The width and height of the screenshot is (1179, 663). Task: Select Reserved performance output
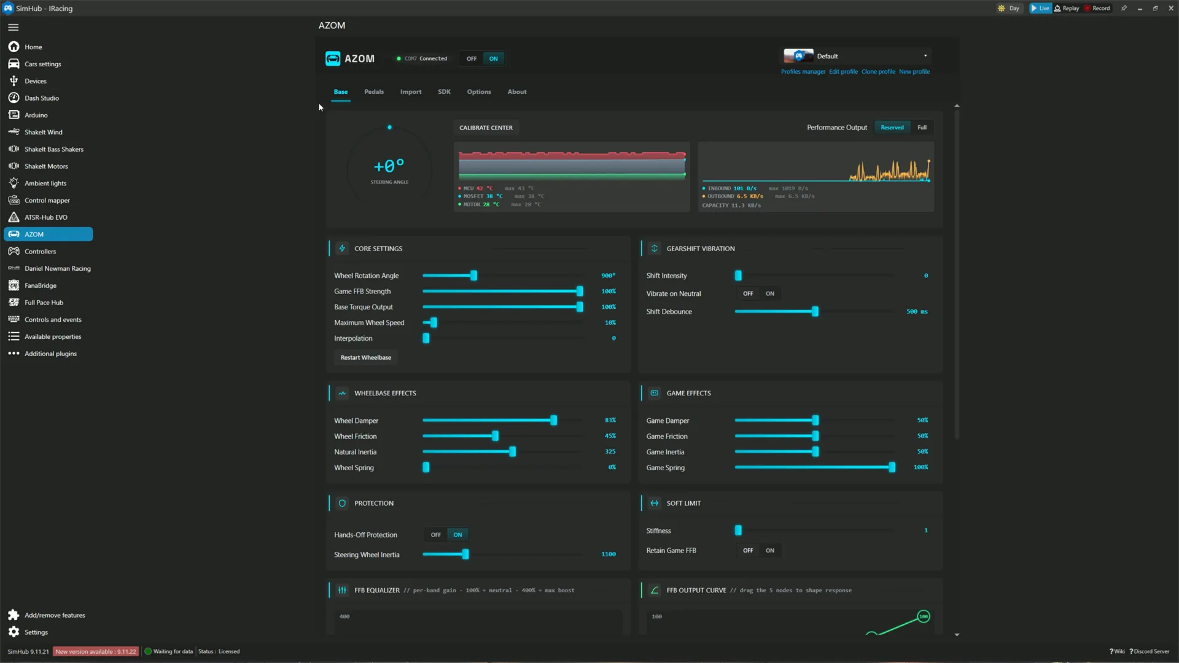pos(892,128)
